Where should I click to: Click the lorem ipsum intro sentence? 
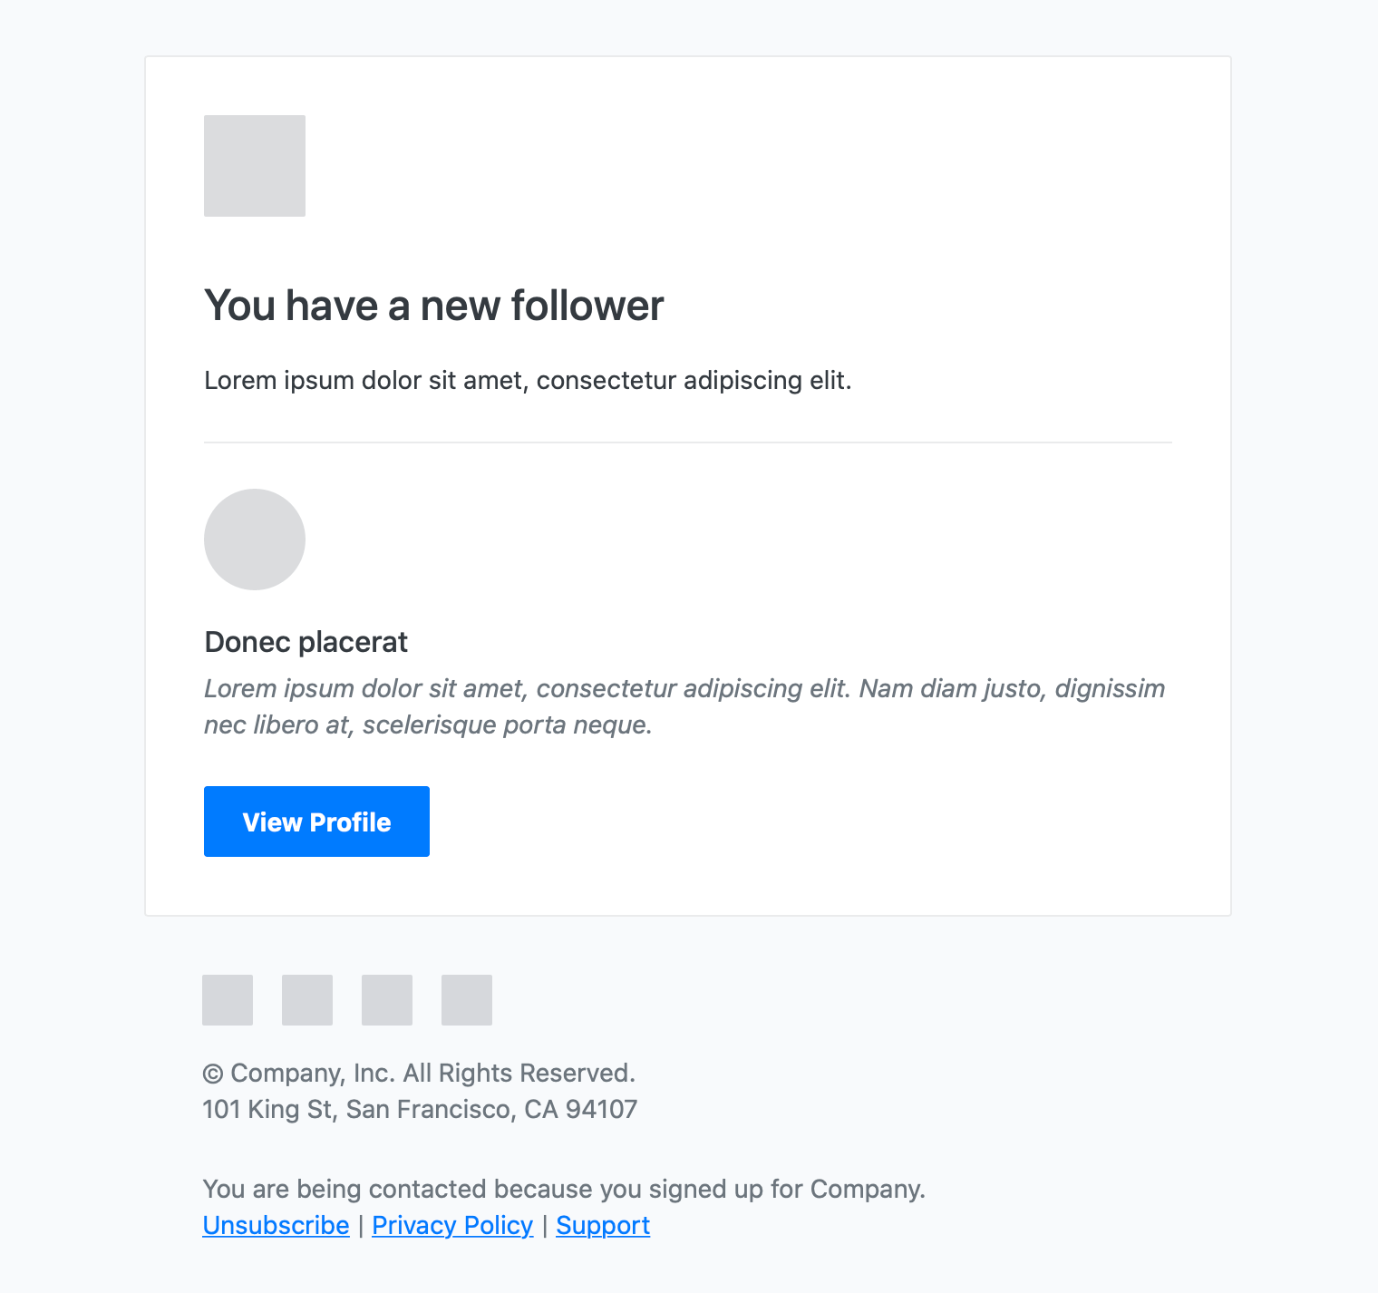(528, 380)
